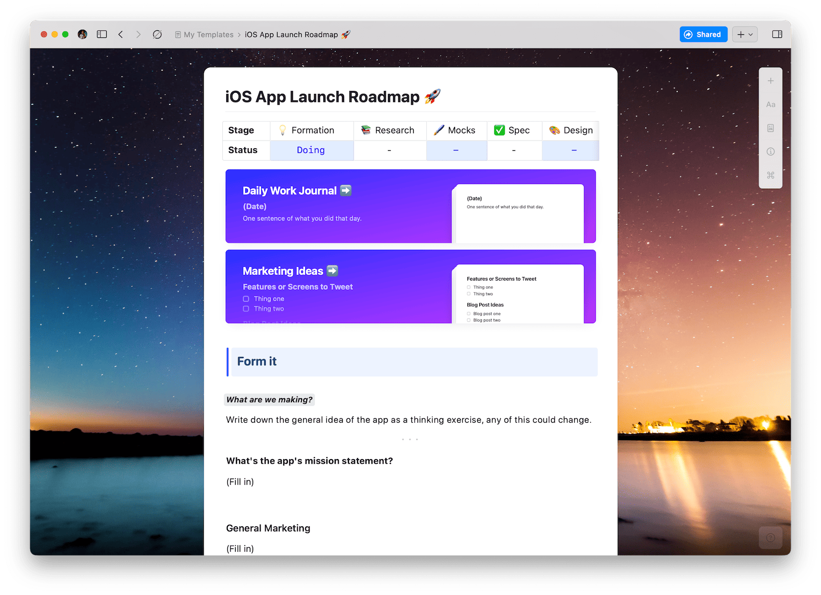Click the Marketing Ideas preview thumbnail

pyautogui.click(x=518, y=294)
